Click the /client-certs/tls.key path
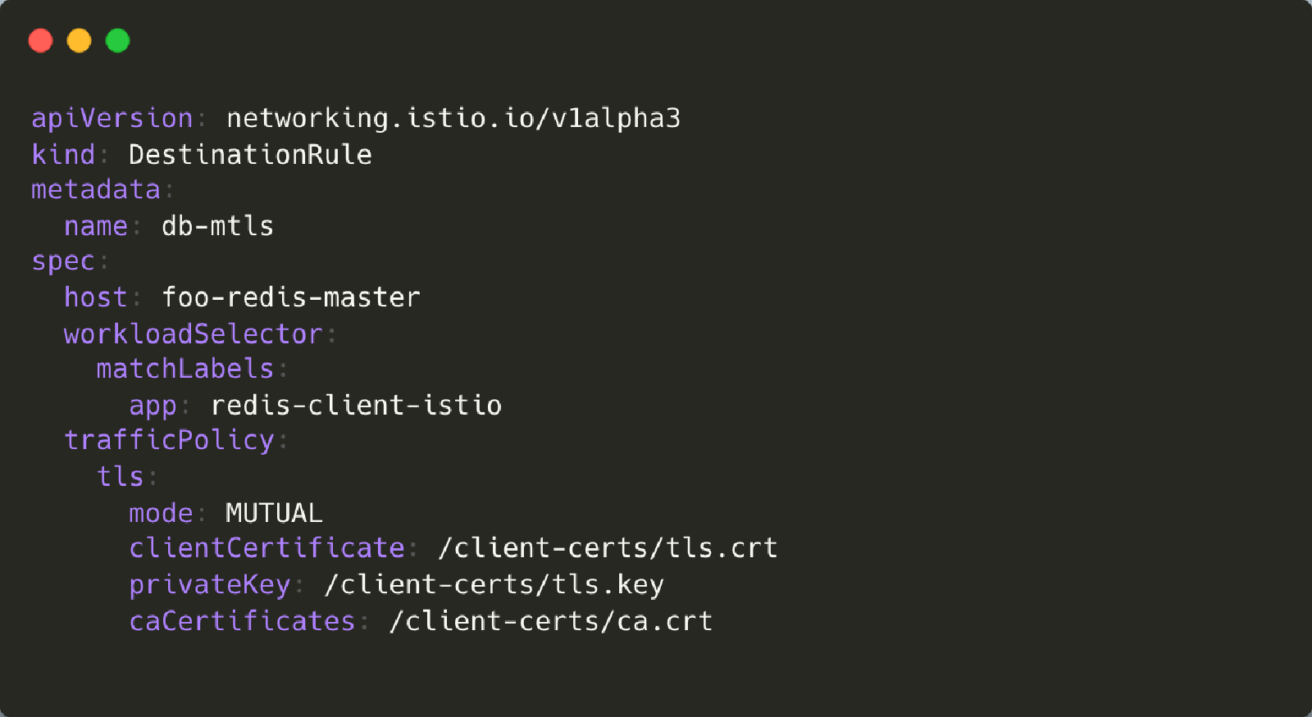Viewport: 1312px width, 717px height. [494, 584]
